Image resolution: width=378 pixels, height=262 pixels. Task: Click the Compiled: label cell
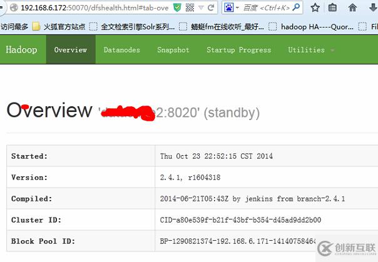81,198
